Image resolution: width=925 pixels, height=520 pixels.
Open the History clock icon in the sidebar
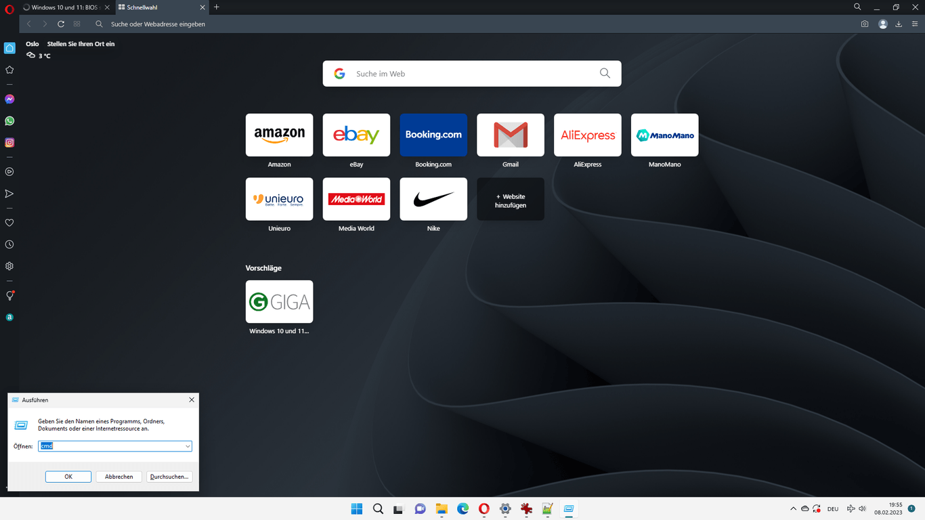point(9,244)
